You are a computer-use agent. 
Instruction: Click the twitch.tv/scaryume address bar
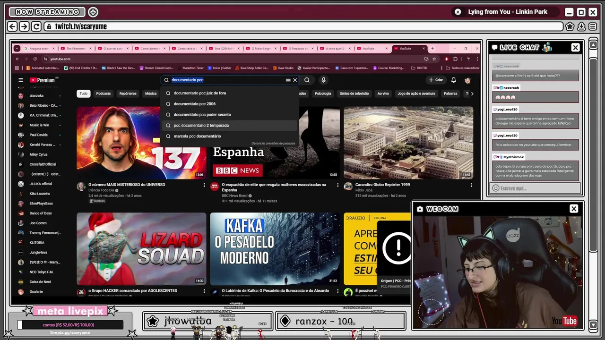click(302, 26)
